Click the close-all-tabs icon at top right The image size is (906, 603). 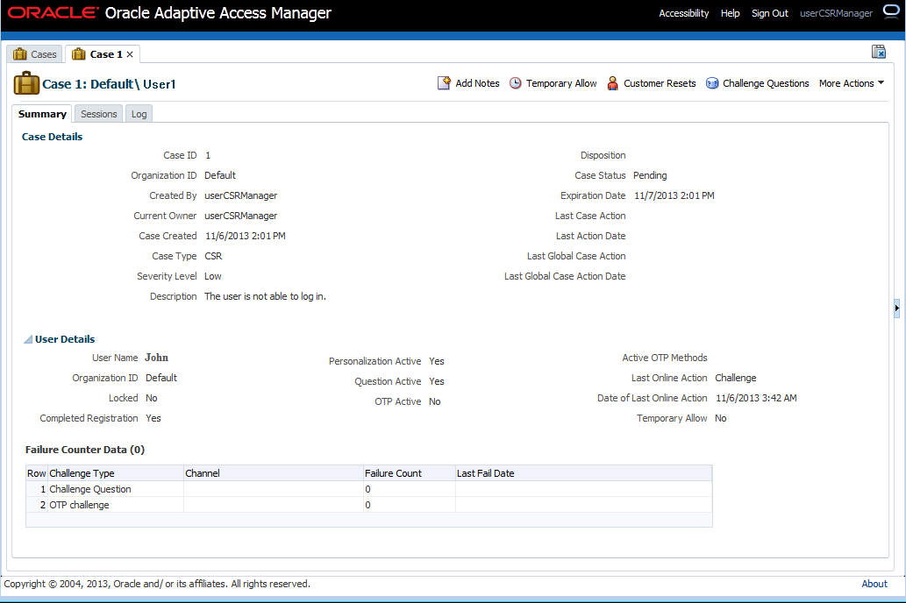click(879, 52)
